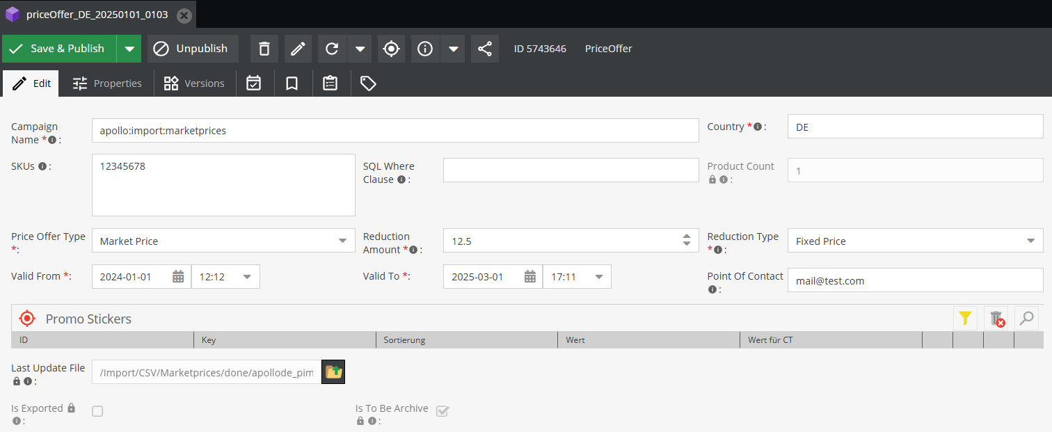This screenshot has width=1052, height=432.
Task: Click the Point Of Contact info icon
Action: coord(712,289)
